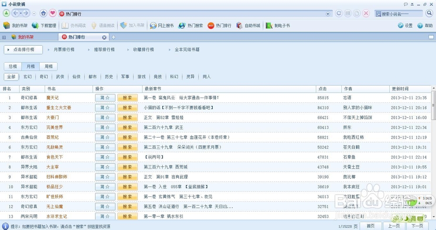Click 搜索 button for 重生之大文豪

coord(127,108)
